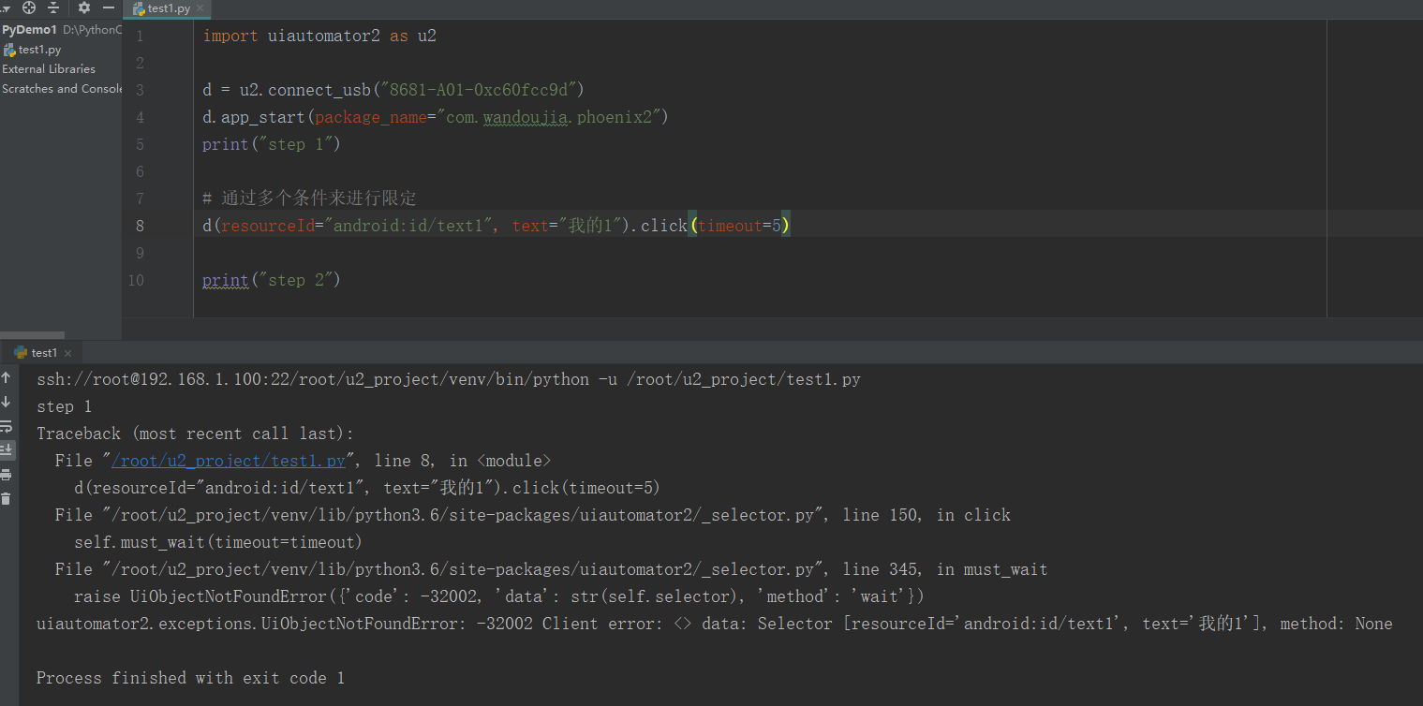
Task: Click line number 8 in the gutter
Action: [139, 225]
